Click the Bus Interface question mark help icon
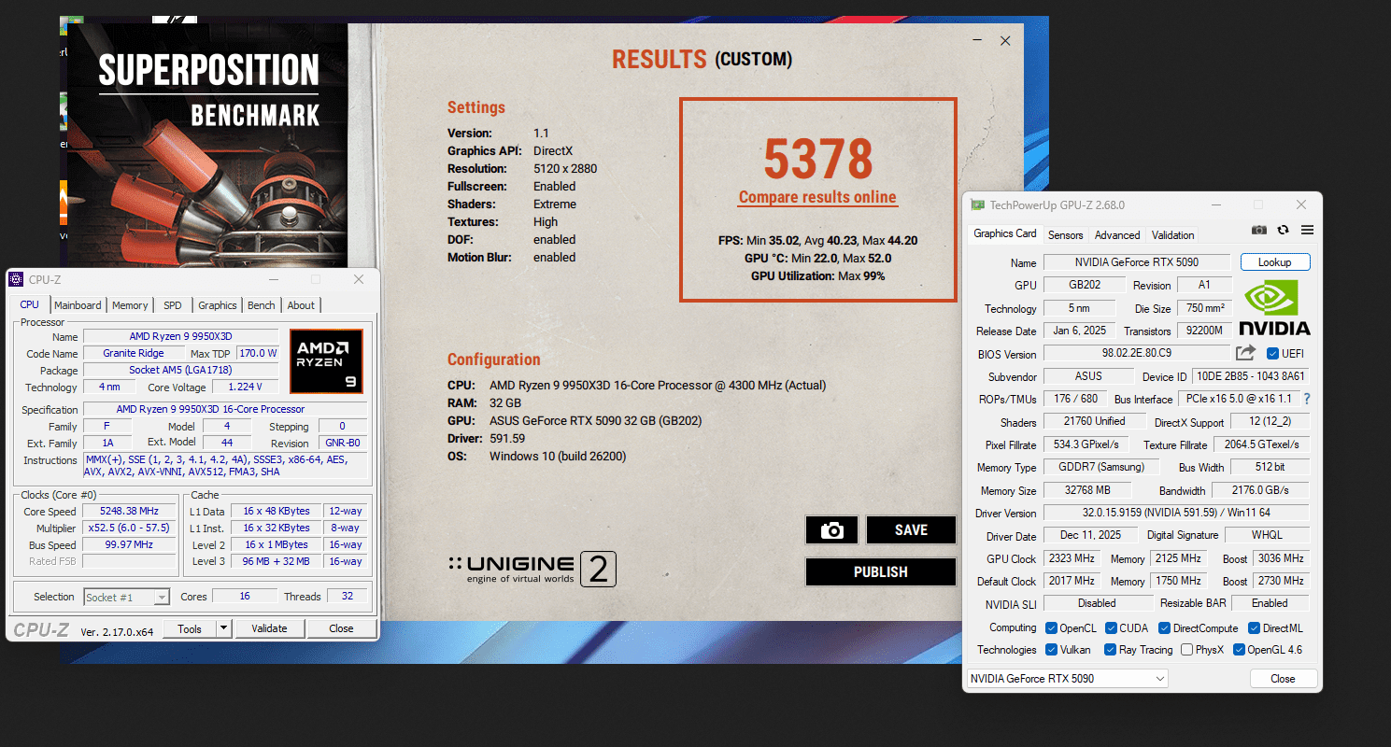Viewport: 1391px width, 747px height. pos(1307,399)
